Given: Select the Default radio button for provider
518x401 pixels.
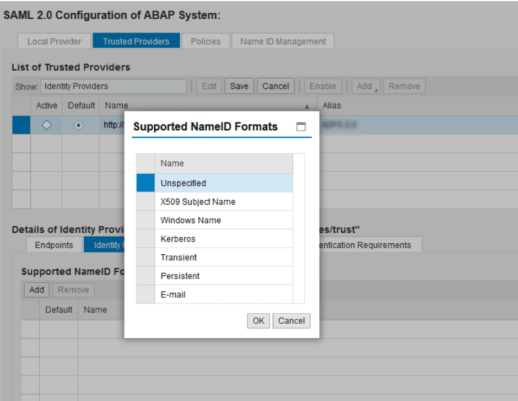Looking at the screenshot, I should click(78, 125).
